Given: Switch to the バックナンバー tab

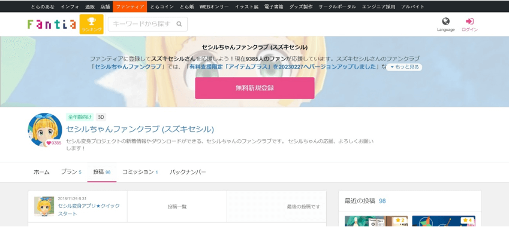Looking at the screenshot, I should tap(188, 172).
